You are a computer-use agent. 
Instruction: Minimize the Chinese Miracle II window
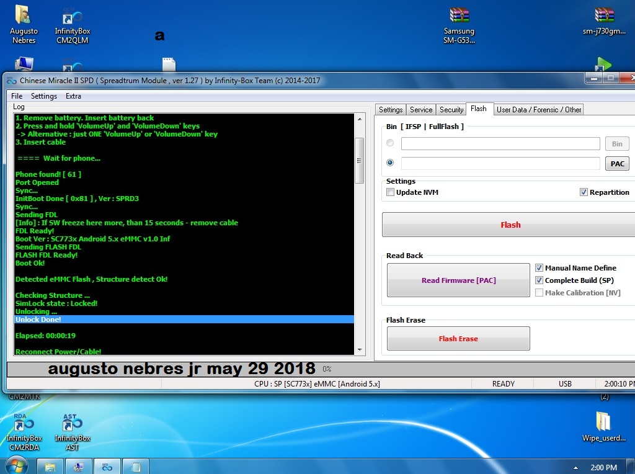pyautogui.click(x=594, y=78)
